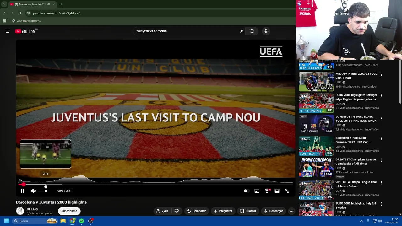The height and width of the screenshot is (226, 402).
Task: Start voice search with the microphone icon
Action: coord(266,31)
